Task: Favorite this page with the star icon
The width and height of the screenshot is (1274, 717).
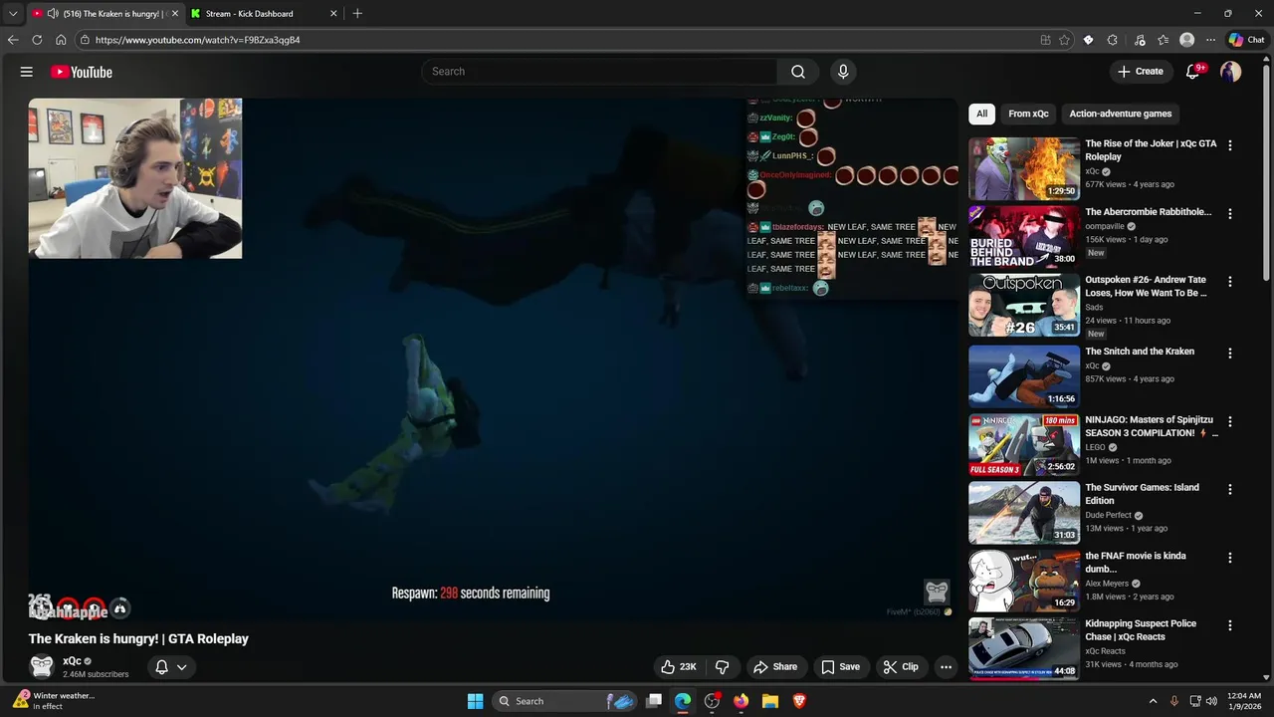Action: point(1064,40)
